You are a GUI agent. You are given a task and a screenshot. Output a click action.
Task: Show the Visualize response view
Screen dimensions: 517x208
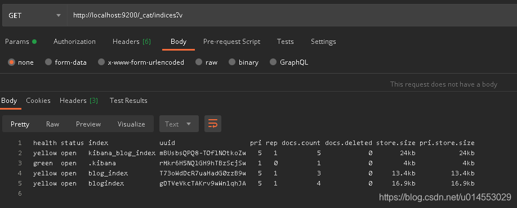click(x=131, y=124)
